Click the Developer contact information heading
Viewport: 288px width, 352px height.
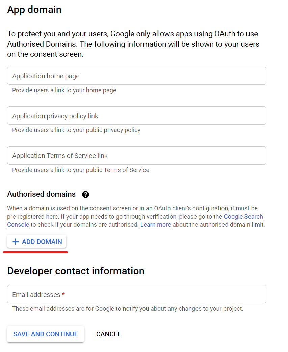point(76,271)
